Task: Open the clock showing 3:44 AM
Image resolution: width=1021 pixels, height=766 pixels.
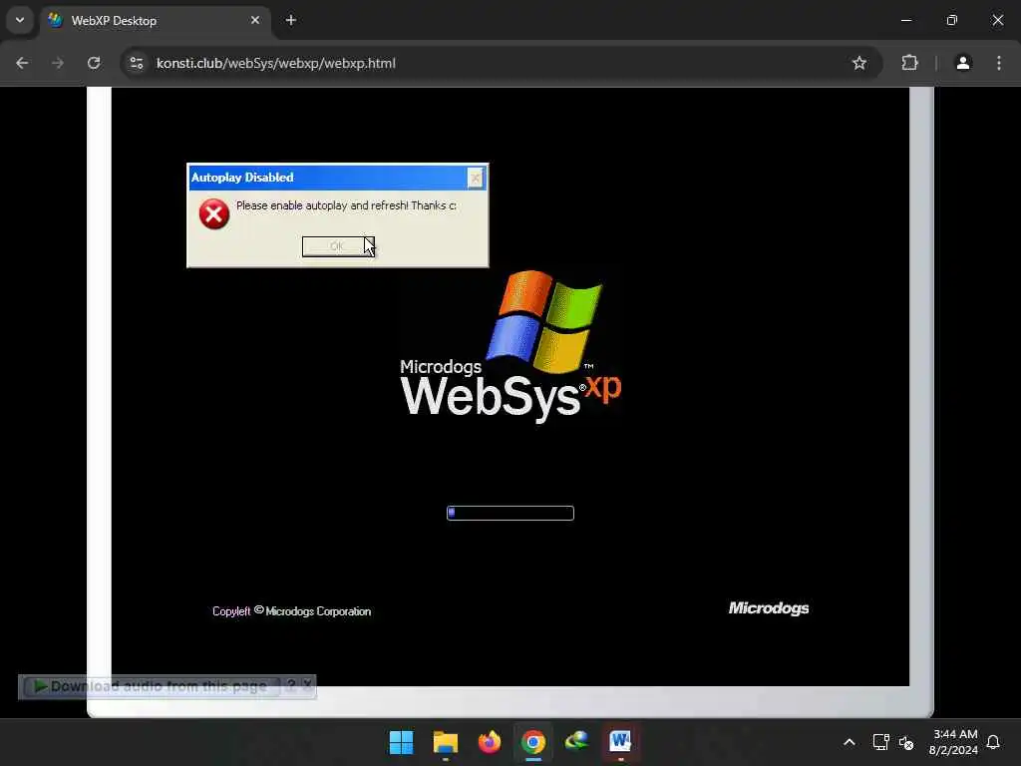Action: pyautogui.click(x=953, y=742)
